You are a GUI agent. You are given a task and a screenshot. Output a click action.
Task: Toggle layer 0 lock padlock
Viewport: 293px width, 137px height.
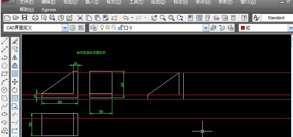tap(120, 28)
